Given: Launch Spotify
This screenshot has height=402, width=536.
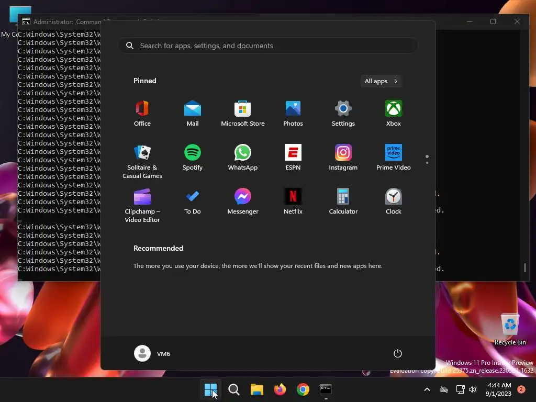Looking at the screenshot, I should 193,158.
